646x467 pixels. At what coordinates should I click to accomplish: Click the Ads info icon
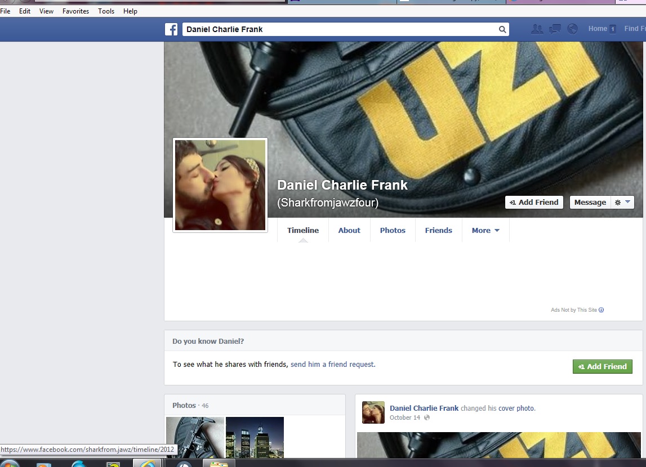601,310
